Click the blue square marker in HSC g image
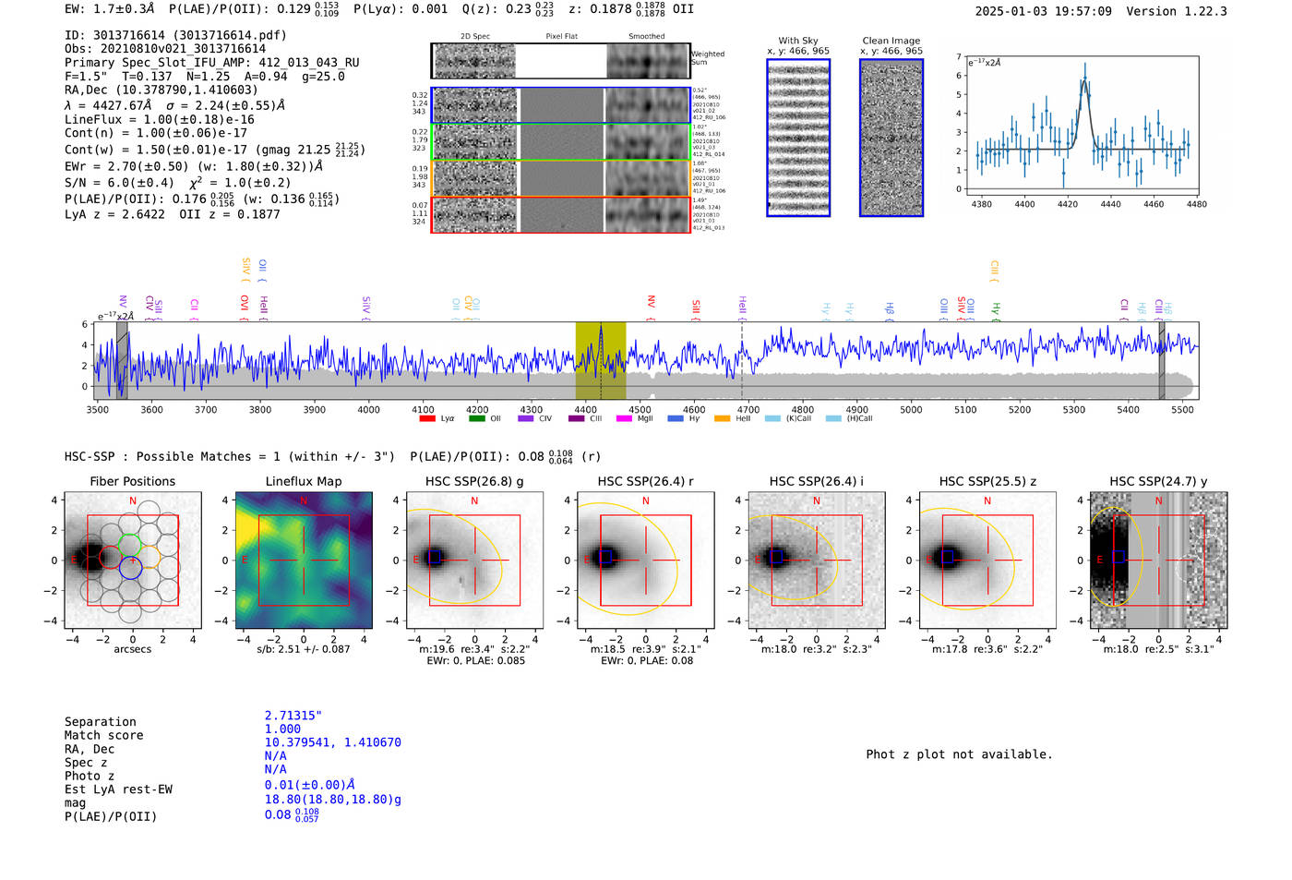Viewport: 1292px width, 880px height. (434, 558)
